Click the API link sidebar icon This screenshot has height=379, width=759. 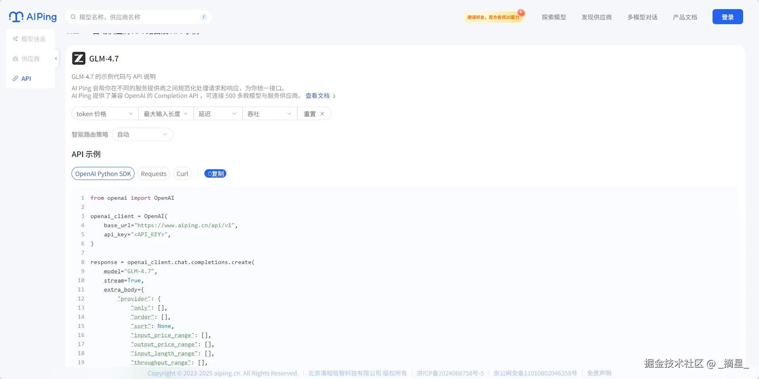point(15,78)
